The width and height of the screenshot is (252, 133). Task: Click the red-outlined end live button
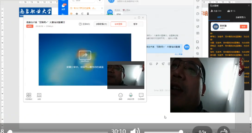click(x=118, y=24)
